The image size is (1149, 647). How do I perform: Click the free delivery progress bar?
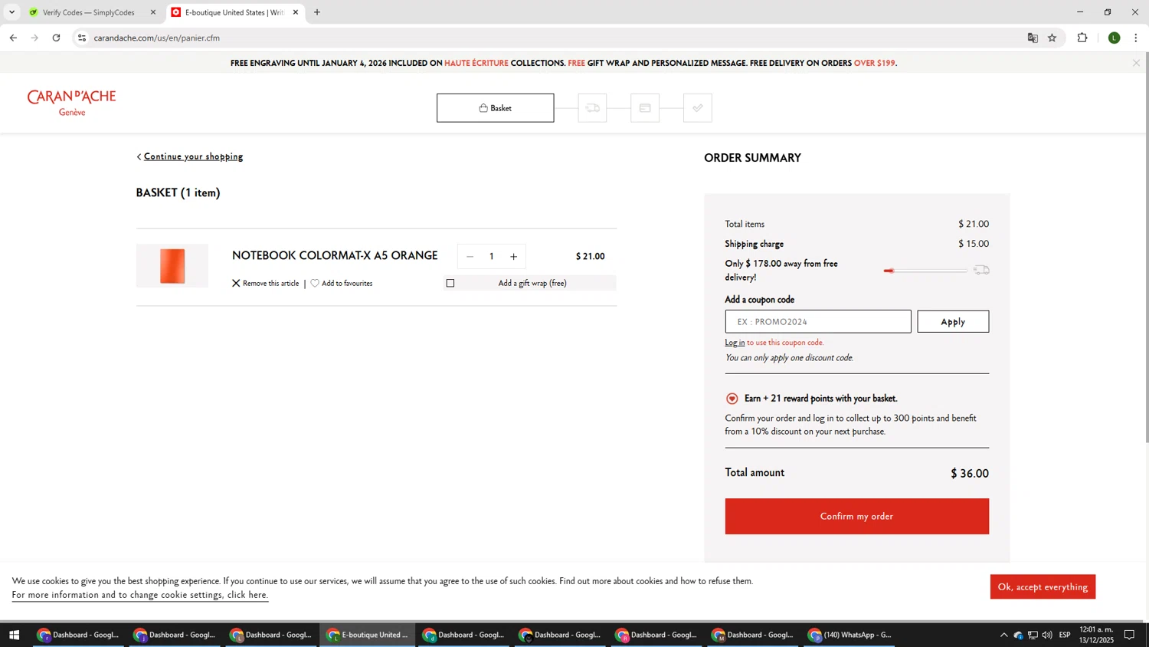pos(925,271)
